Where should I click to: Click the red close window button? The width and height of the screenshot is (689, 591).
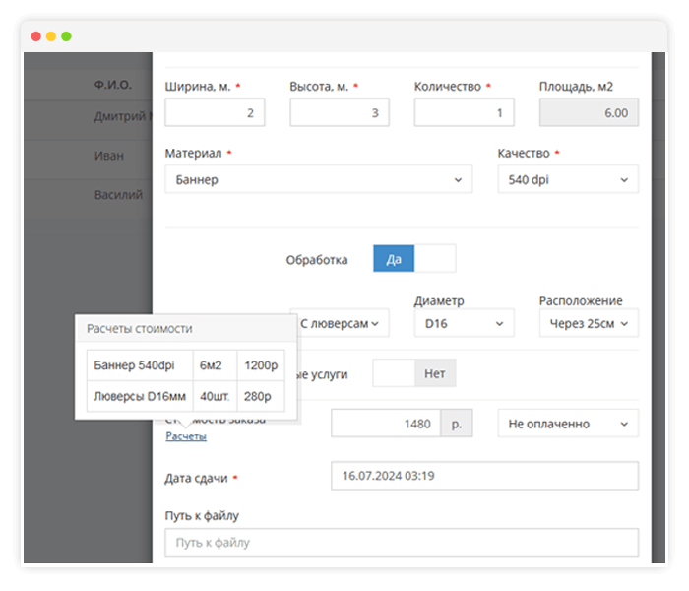tap(36, 36)
